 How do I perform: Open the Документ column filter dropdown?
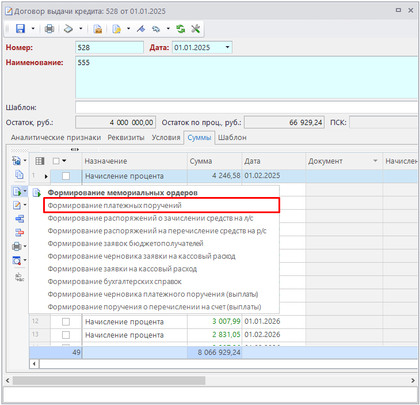tap(375, 161)
